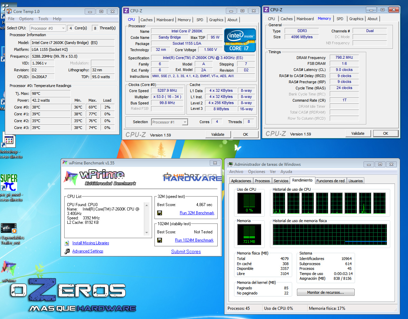Image resolution: width=408 pixels, height=319 pixels.
Task: Click the Install Missing Libraries link
Action: coord(91,243)
